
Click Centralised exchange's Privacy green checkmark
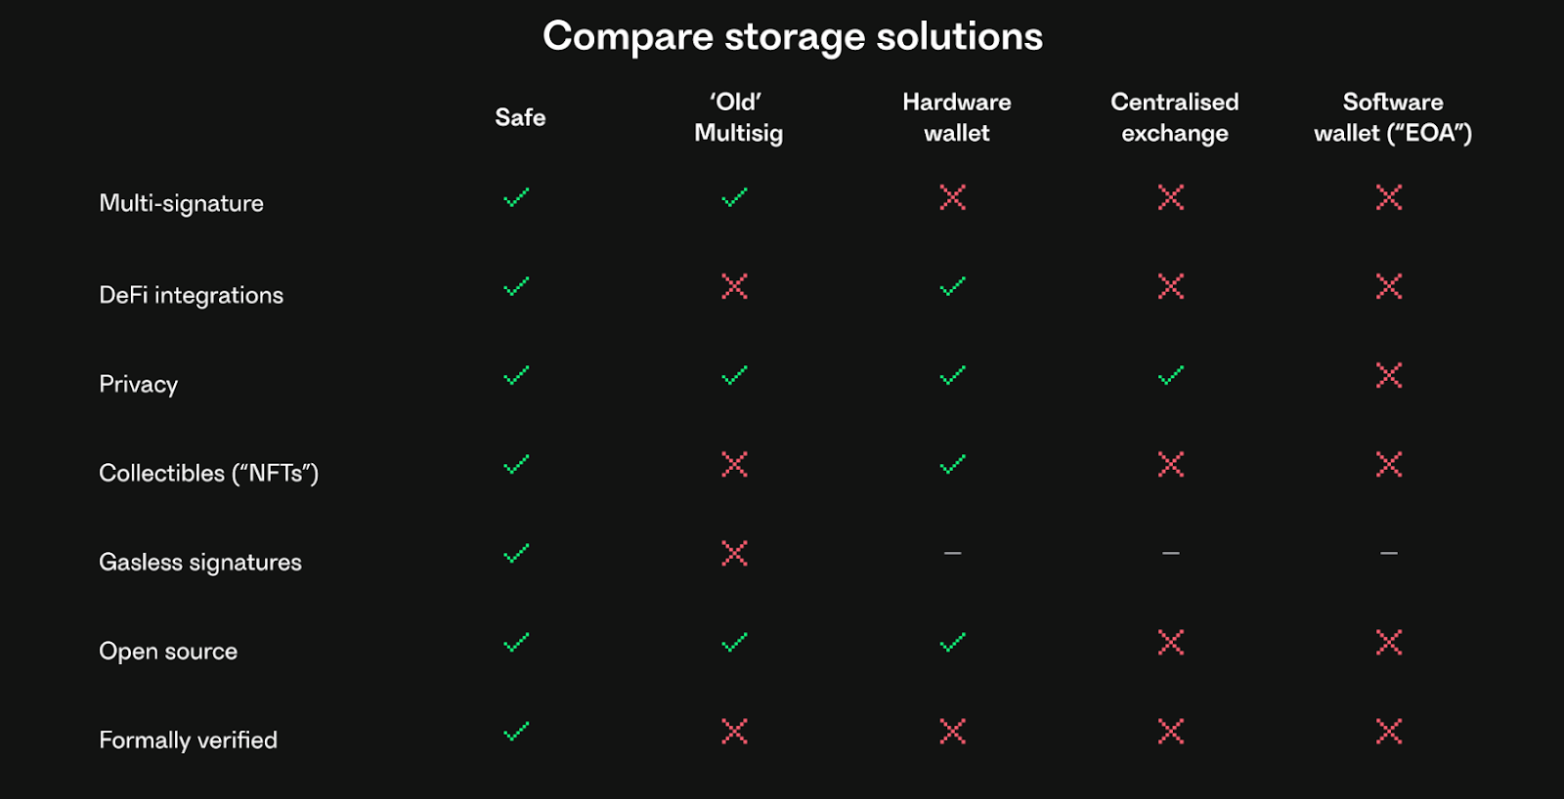tap(1171, 375)
